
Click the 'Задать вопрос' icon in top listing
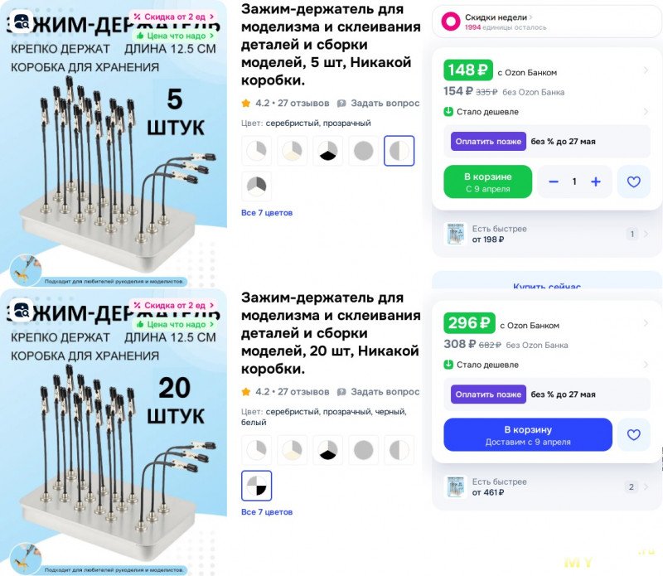point(341,104)
